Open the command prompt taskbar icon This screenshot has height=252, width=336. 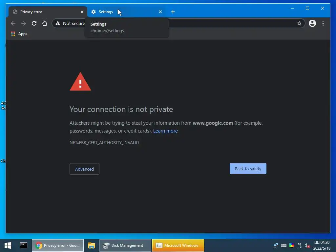click(24, 245)
